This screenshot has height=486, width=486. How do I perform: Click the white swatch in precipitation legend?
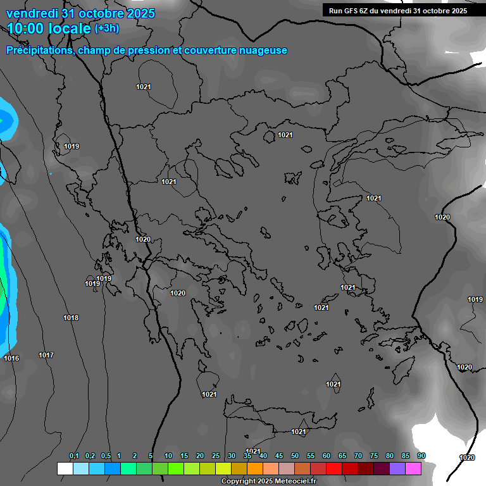(65, 468)
